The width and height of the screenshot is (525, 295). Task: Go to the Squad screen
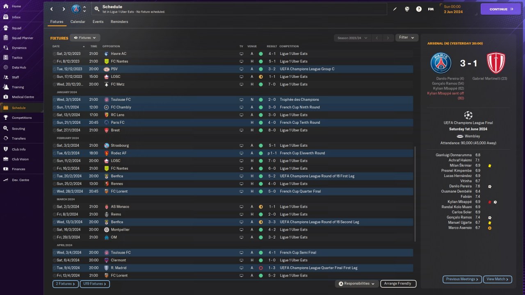pyautogui.click(x=16, y=28)
